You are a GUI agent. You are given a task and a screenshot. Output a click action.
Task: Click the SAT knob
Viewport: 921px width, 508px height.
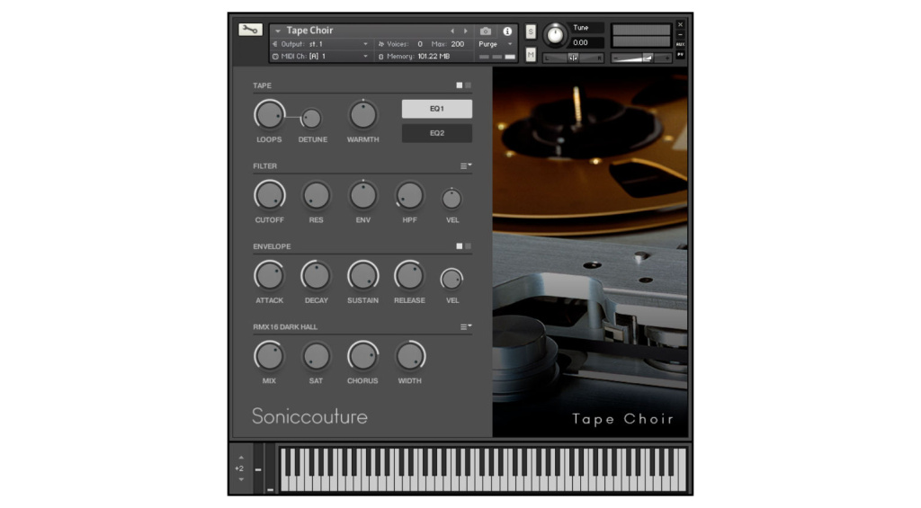(316, 356)
